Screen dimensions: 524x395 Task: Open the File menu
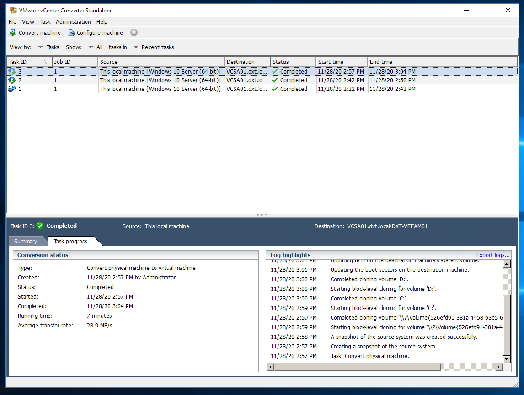tap(12, 21)
